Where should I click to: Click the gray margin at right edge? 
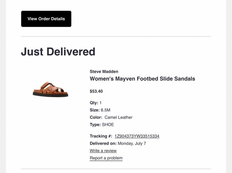[x=229, y=86]
